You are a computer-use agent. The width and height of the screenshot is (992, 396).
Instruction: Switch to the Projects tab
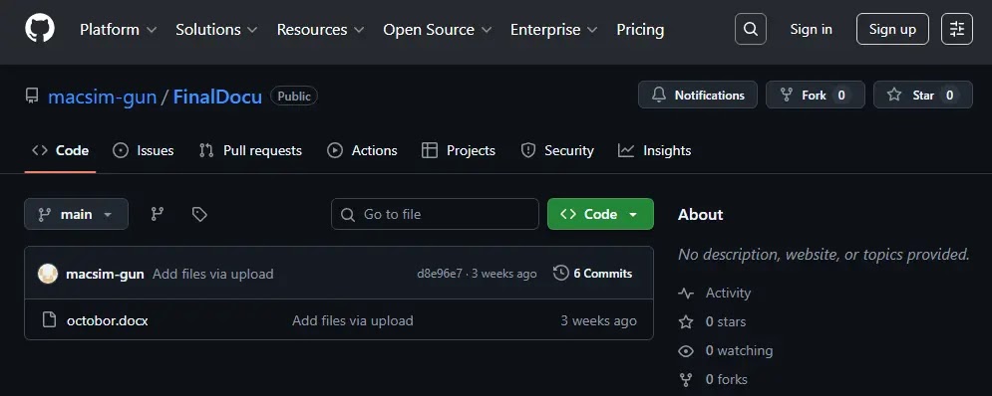tap(459, 150)
